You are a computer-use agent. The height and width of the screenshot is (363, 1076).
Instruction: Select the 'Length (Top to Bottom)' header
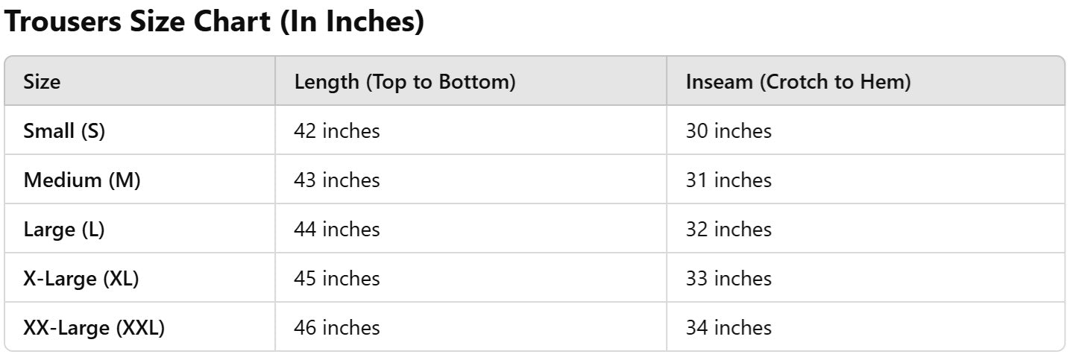pyautogui.click(x=405, y=81)
